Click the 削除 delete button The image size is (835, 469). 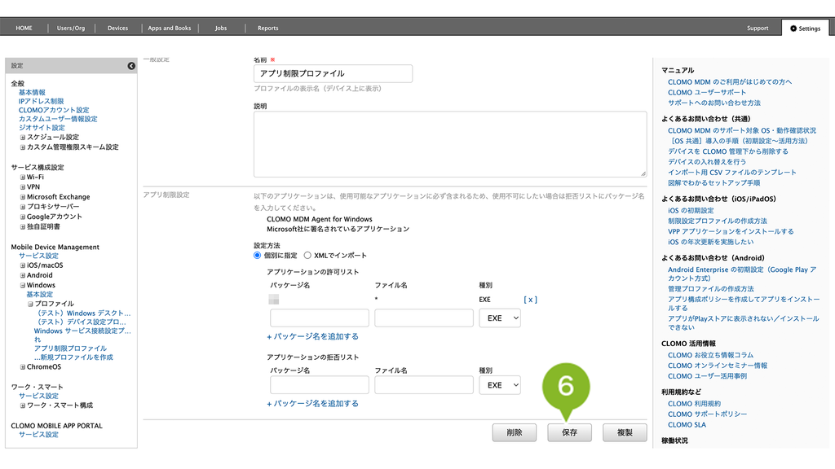514,432
